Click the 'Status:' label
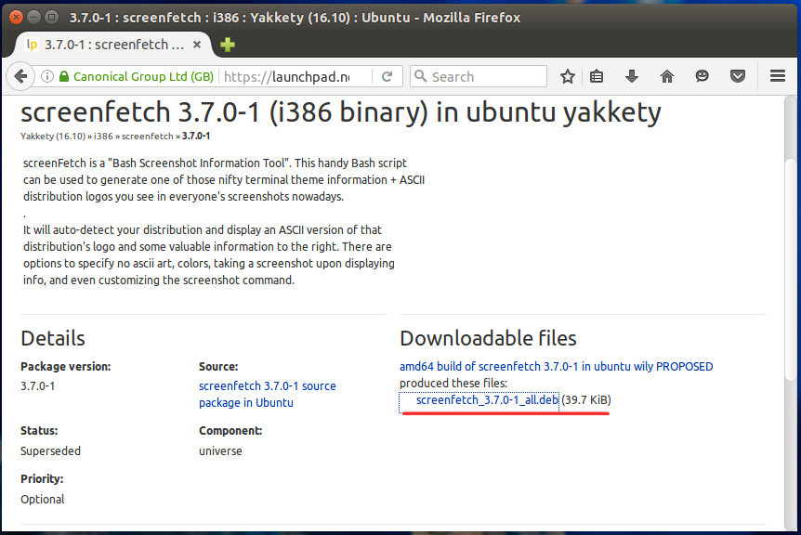Image resolution: width=801 pixels, height=535 pixels. [39, 431]
